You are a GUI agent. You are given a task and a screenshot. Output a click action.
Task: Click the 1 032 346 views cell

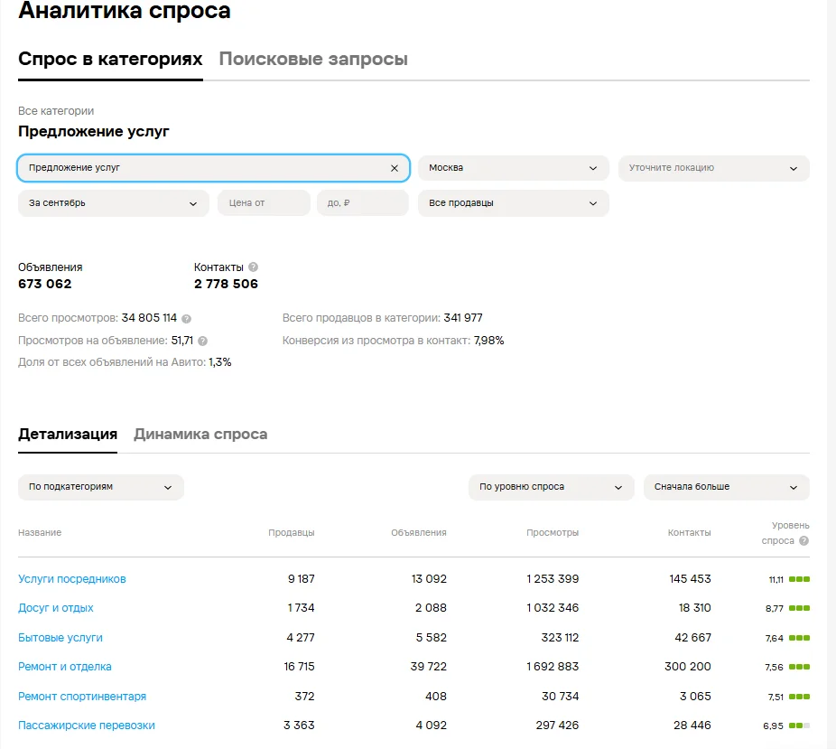tap(553, 608)
